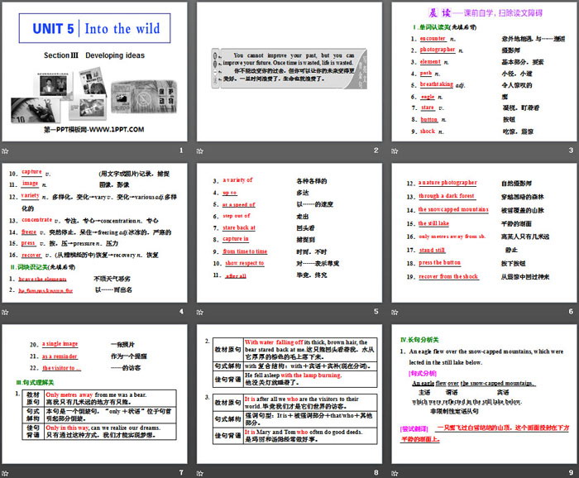The width and height of the screenshot is (579, 478).
Task: Open the slide listing encounter and photographer vocabulary
Action: (x=483, y=74)
